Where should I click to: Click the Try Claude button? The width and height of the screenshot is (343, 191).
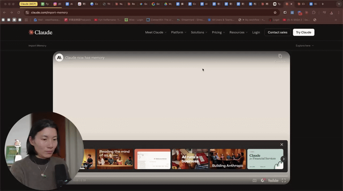click(303, 32)
